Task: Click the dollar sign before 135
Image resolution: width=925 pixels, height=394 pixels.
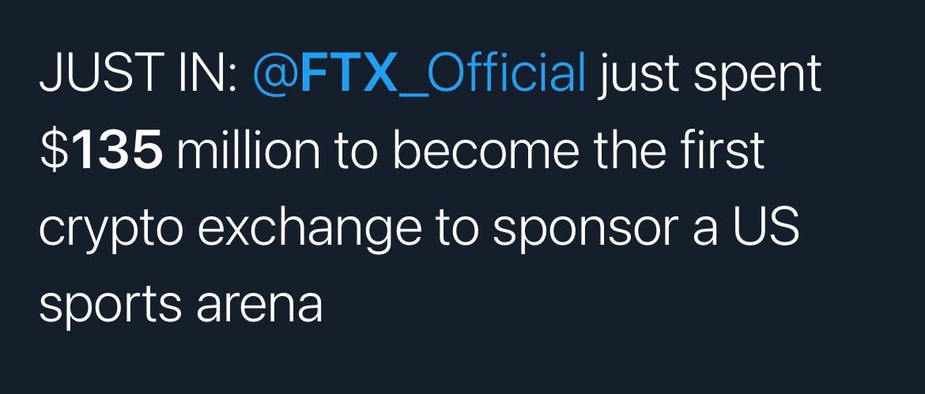Action: coord(57,151)
